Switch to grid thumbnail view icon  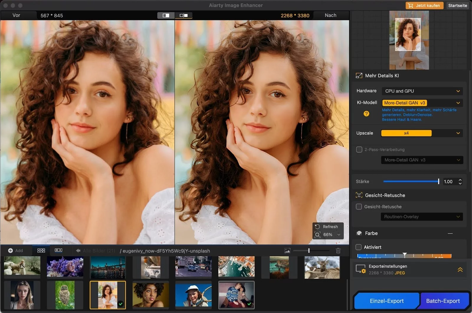[41, 251]
